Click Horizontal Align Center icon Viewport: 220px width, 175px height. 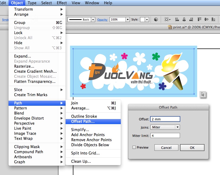184,19
